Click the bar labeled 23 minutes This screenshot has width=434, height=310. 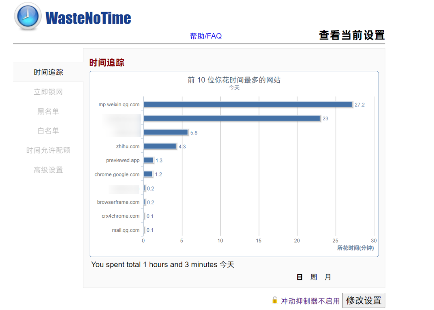pos(232,118)
